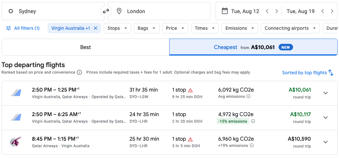
Task: Click the info icon next to ranking explanation
Action: pyautogui.click(x=79, y=72)
